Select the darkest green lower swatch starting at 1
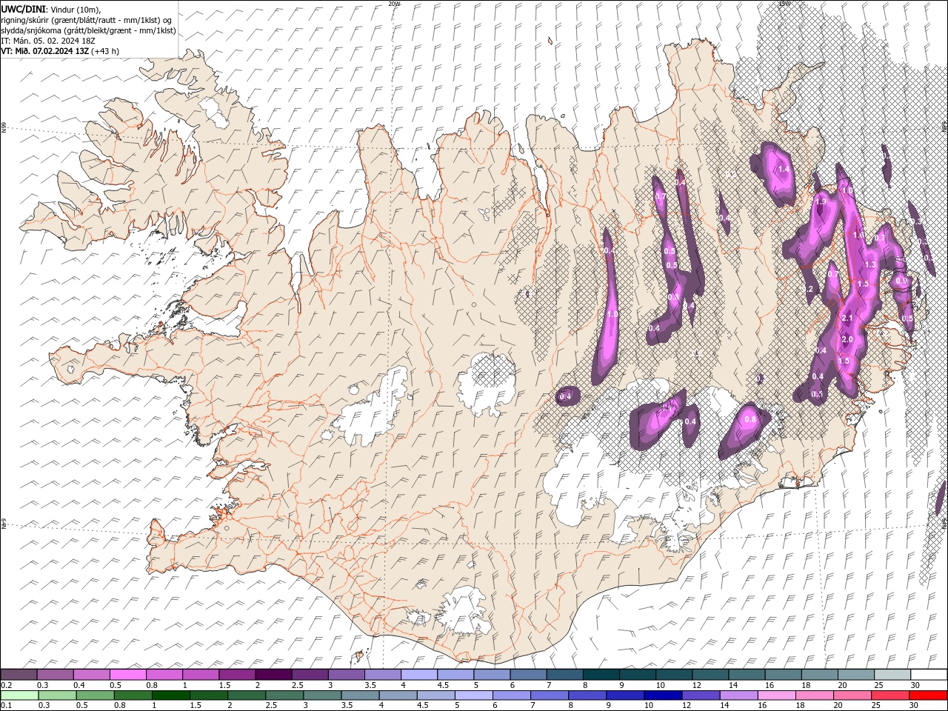 (x=170, y=695)
